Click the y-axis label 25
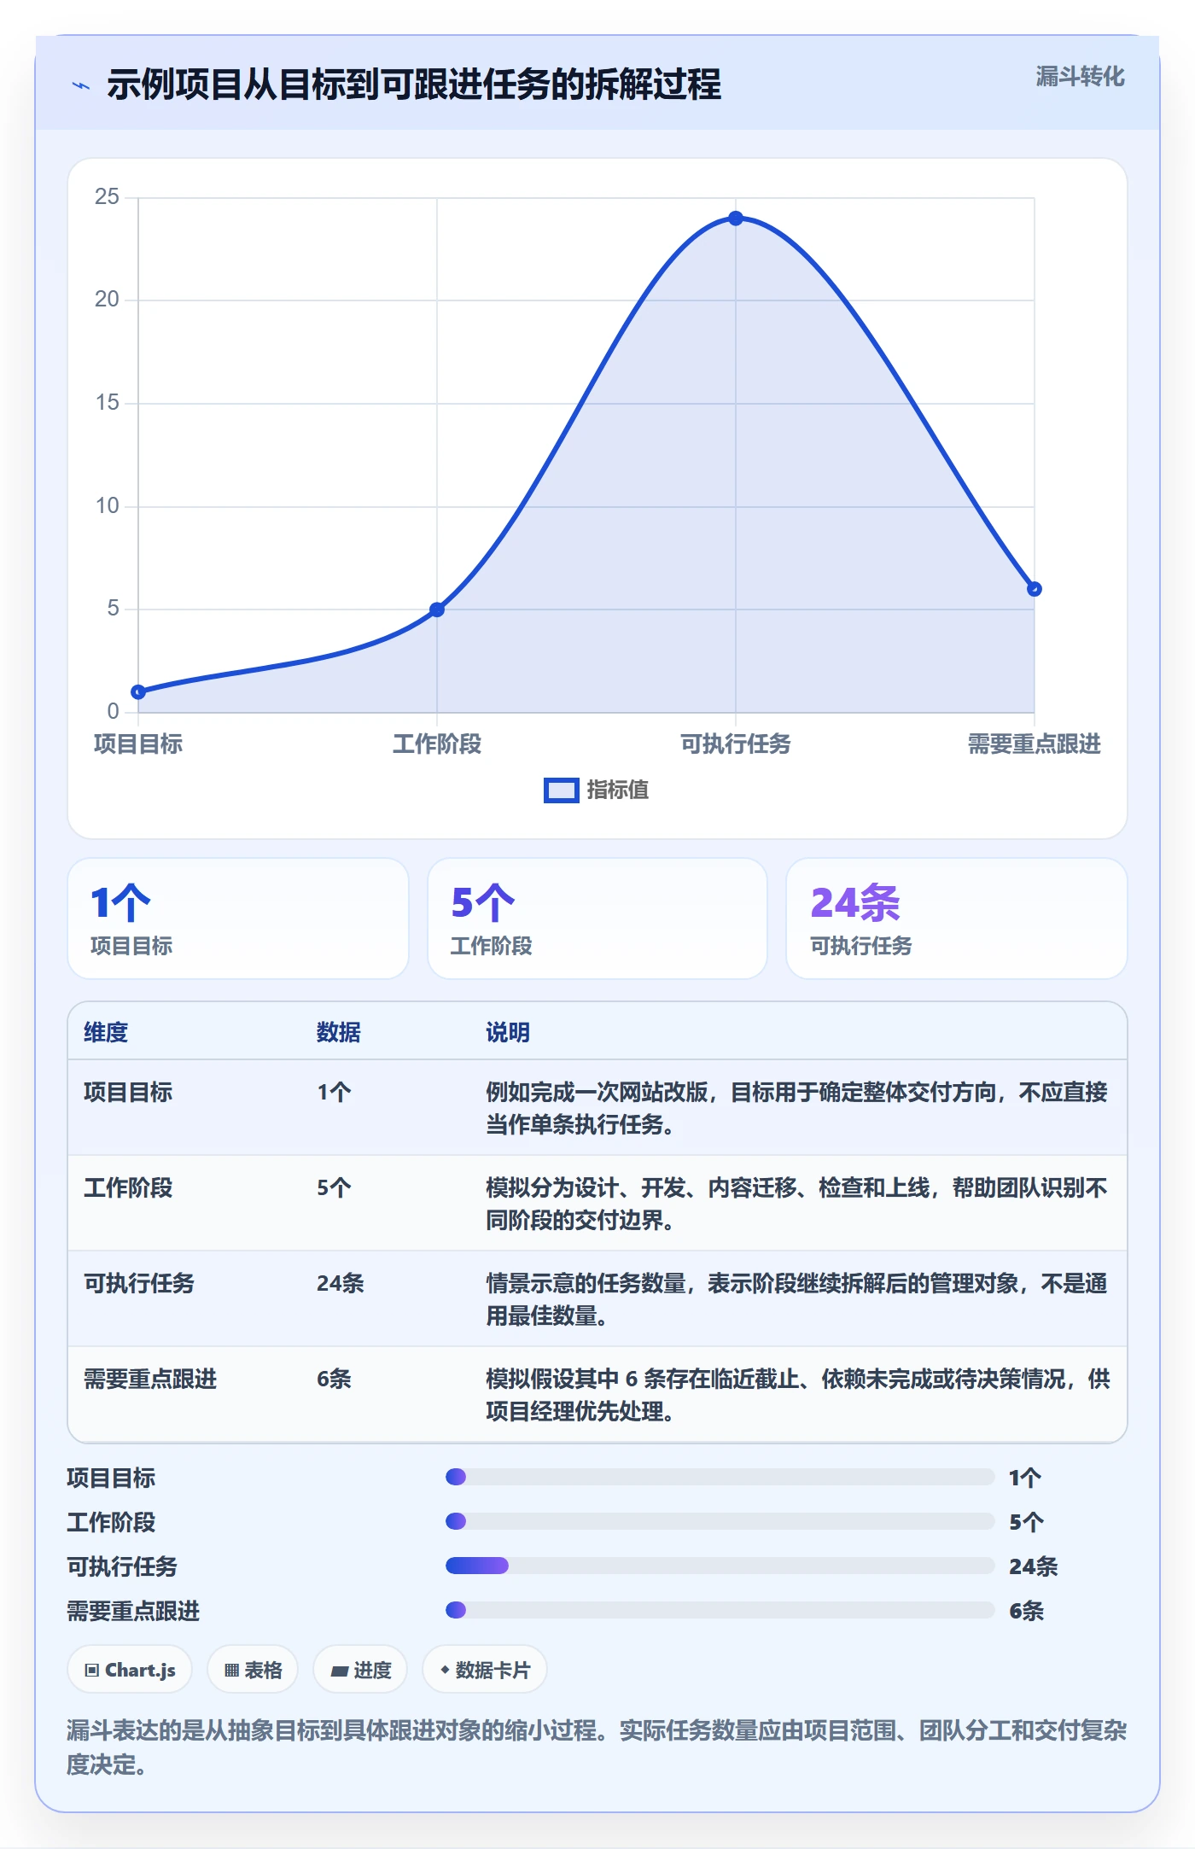Screen dimensions: 1195x1849 [108, 197]
